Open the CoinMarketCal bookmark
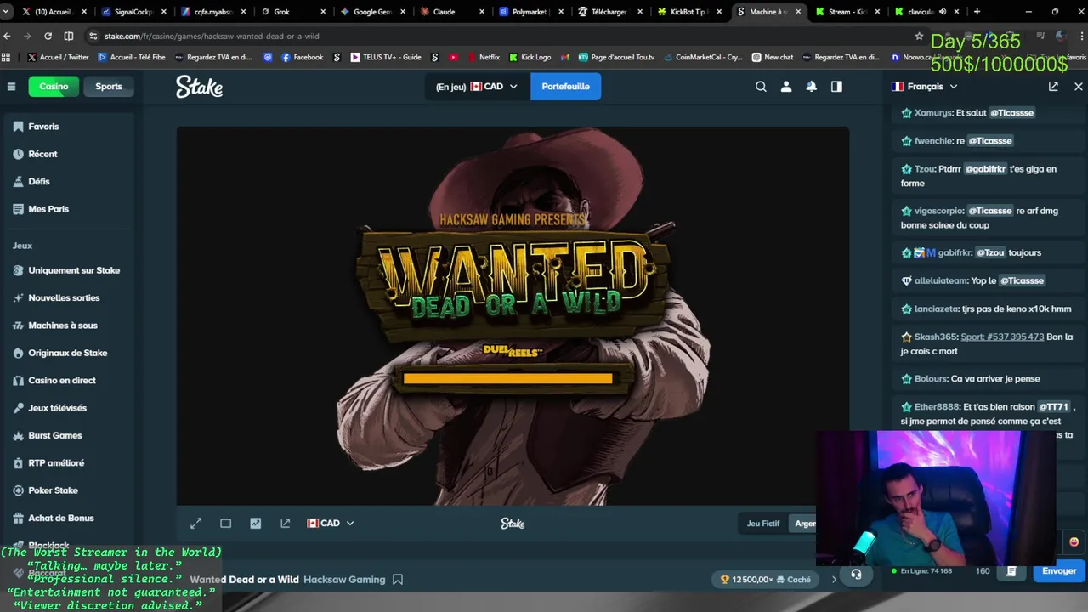1088x612 pixels. [x=702, y=57]
